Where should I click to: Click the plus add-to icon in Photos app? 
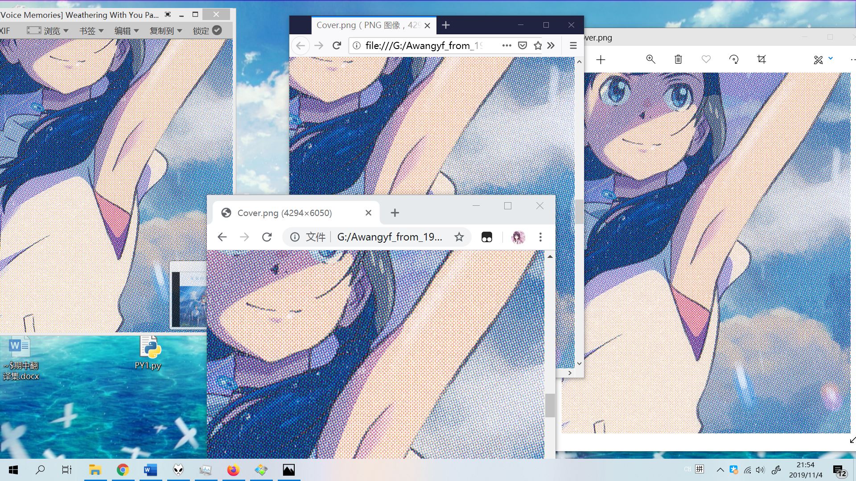point(601,60)
